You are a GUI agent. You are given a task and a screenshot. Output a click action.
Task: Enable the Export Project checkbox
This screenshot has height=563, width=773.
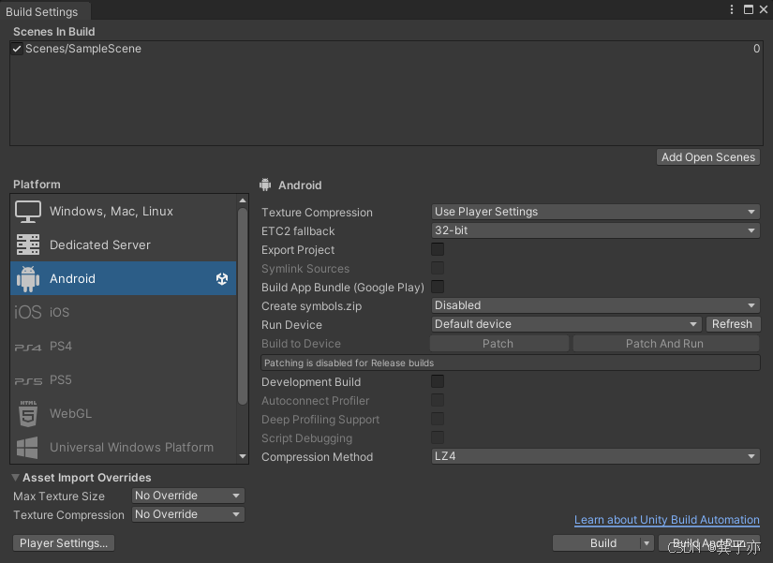pyautogui.click(x=438, y=249)
